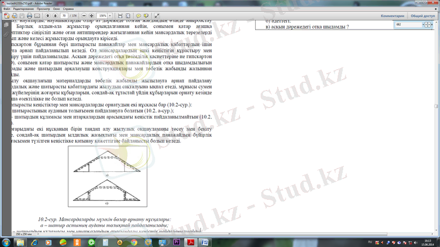440x247 pixels.
Task: Open the Справка menu
Action: coord(68,9)
